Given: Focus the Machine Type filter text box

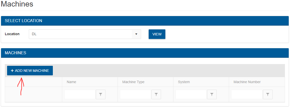Looking at the screenshot, I should 135,94.
